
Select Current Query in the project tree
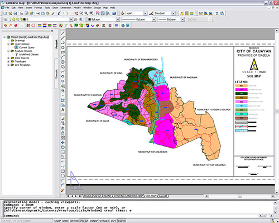(27, 47)
